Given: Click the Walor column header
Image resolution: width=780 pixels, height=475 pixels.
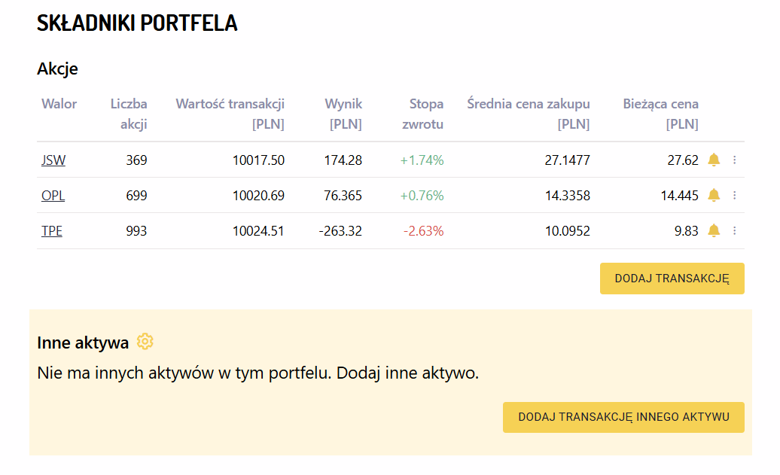Looking at the screenshot, I should (59, 104).
